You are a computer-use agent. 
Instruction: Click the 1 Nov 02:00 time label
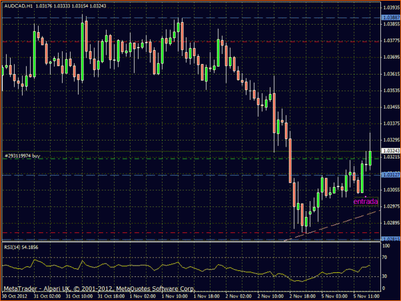143,296
